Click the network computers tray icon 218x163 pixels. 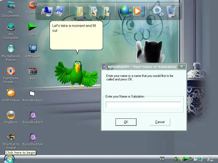point(201,159)
